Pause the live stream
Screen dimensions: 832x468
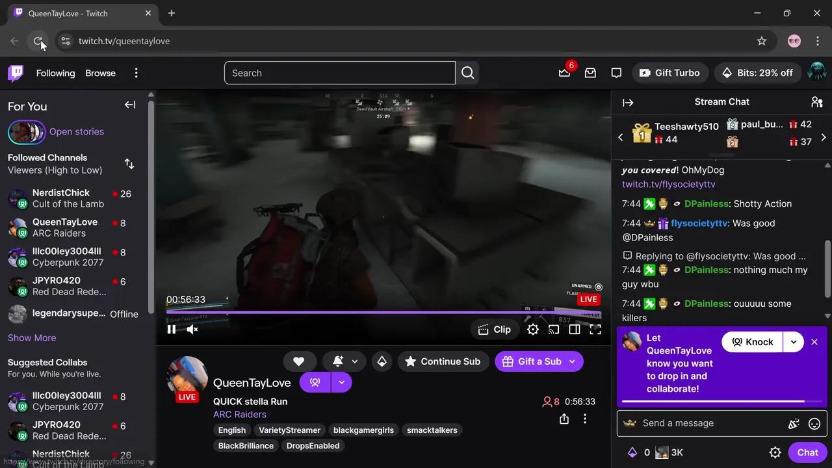[172, 330]
